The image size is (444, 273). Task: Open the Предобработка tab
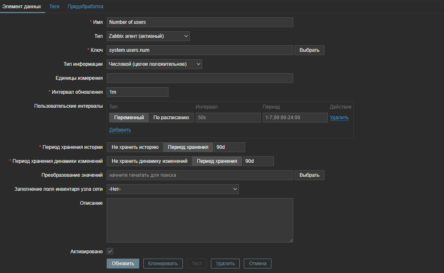click(x=85, y=7)
